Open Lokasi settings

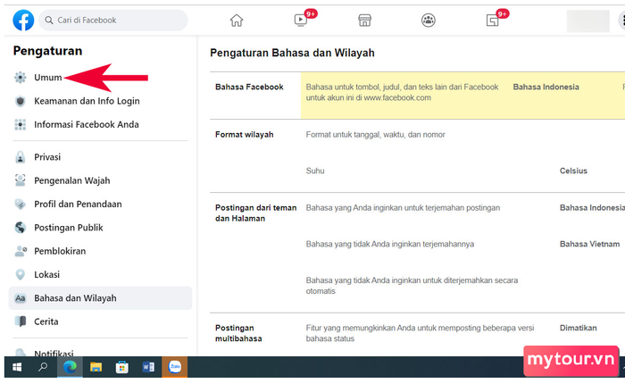click(46, 275)
